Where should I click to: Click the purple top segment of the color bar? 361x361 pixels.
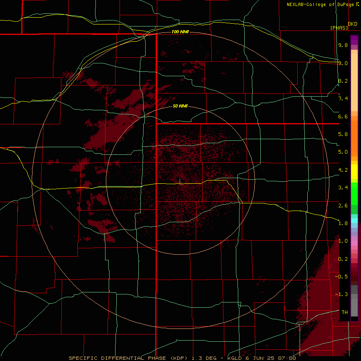354,40
